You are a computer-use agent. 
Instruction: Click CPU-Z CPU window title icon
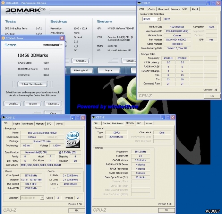pos(4,117)
